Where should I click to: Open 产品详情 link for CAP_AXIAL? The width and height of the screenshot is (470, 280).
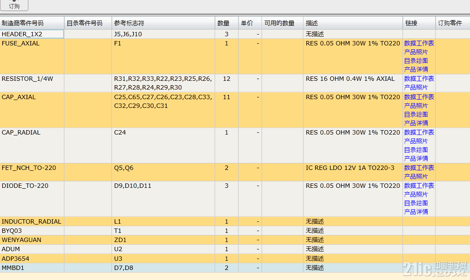[416, 123]
